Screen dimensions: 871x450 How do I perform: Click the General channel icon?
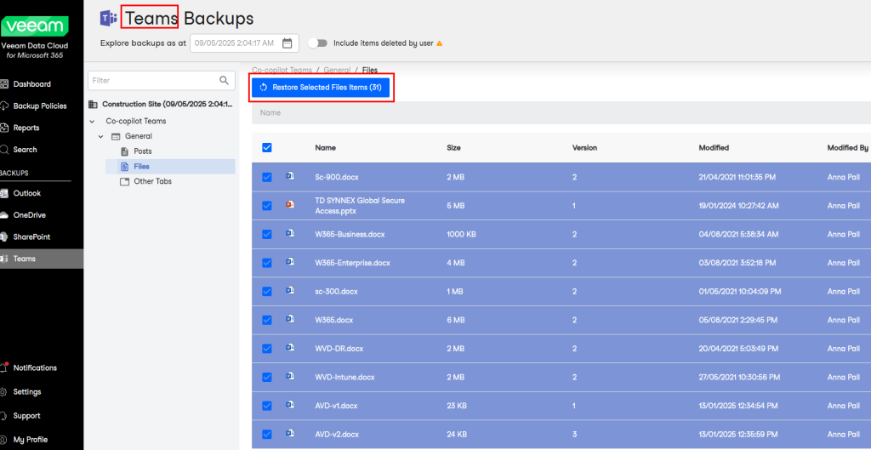[x=116, y=136]
